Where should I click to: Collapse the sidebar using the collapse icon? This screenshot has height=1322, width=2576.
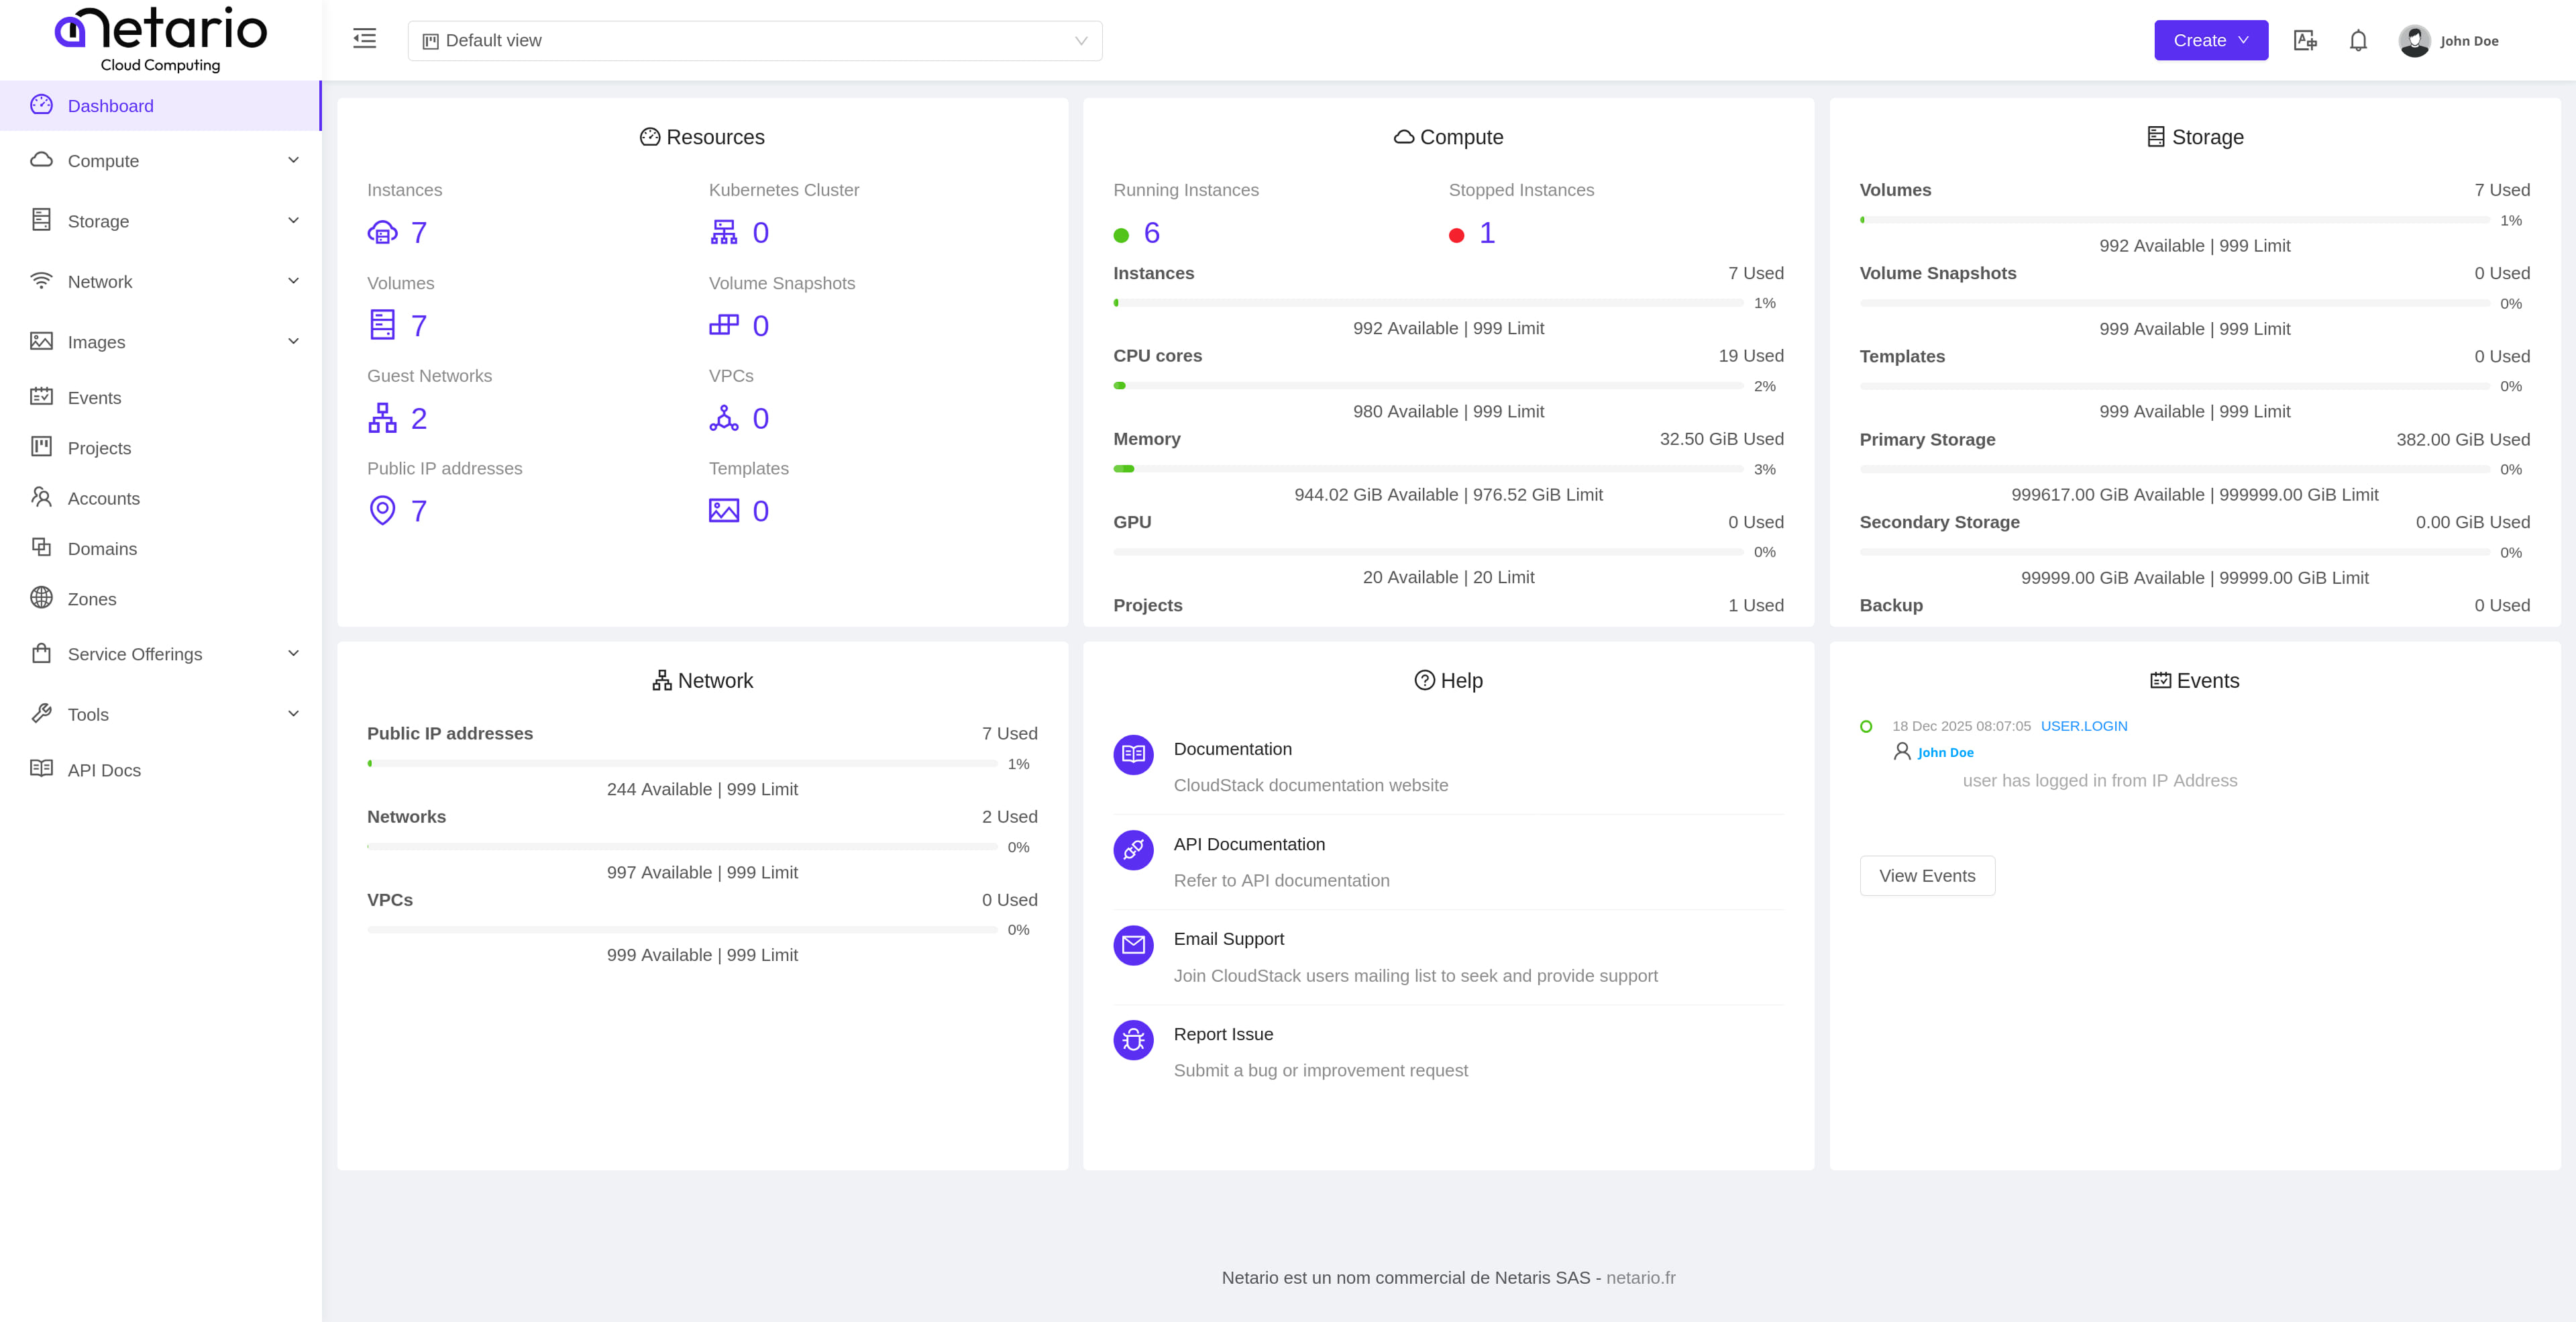pos(363,38)
